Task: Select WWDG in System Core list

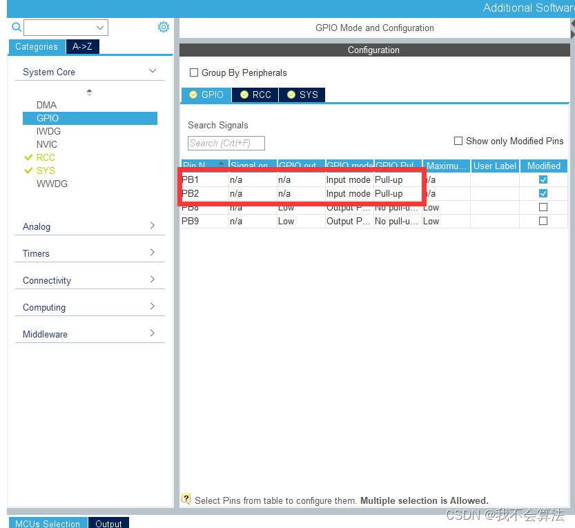Action: (52, 184)
